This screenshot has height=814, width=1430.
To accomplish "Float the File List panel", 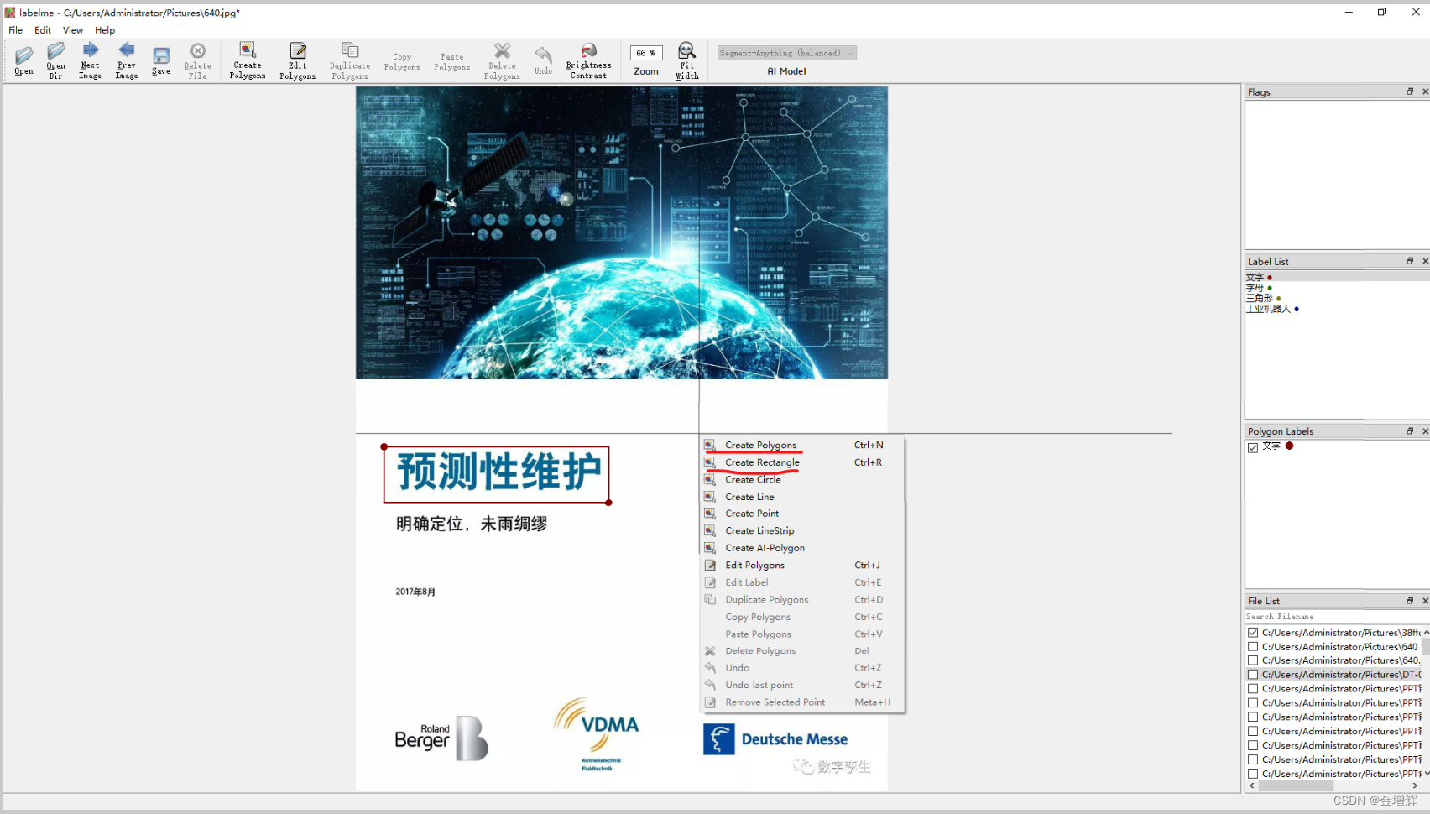I will coord(1410,601).
